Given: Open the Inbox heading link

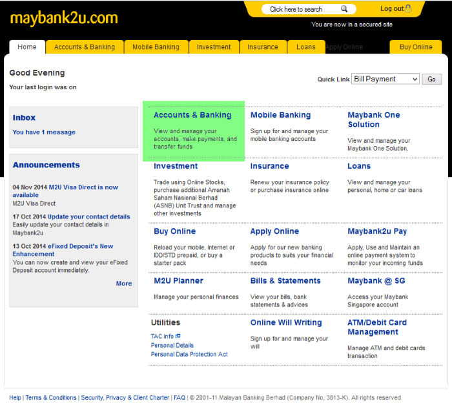Looking at the screenshot, I should click(x=24, y=118).
